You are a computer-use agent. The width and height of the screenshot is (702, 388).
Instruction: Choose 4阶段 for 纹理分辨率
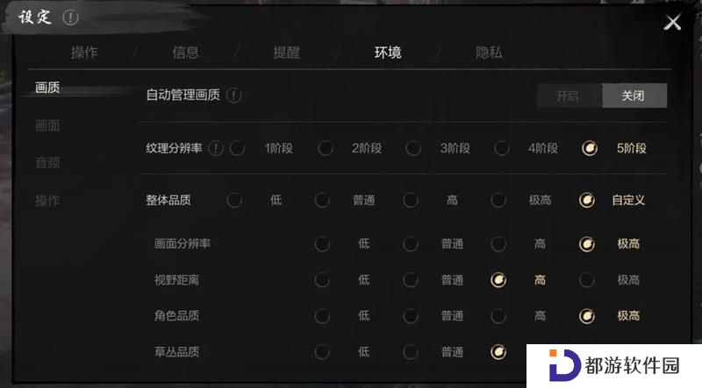(x=501, y=148)
